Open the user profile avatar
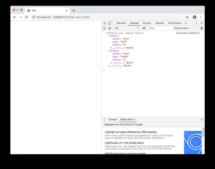 click(194, 17)
